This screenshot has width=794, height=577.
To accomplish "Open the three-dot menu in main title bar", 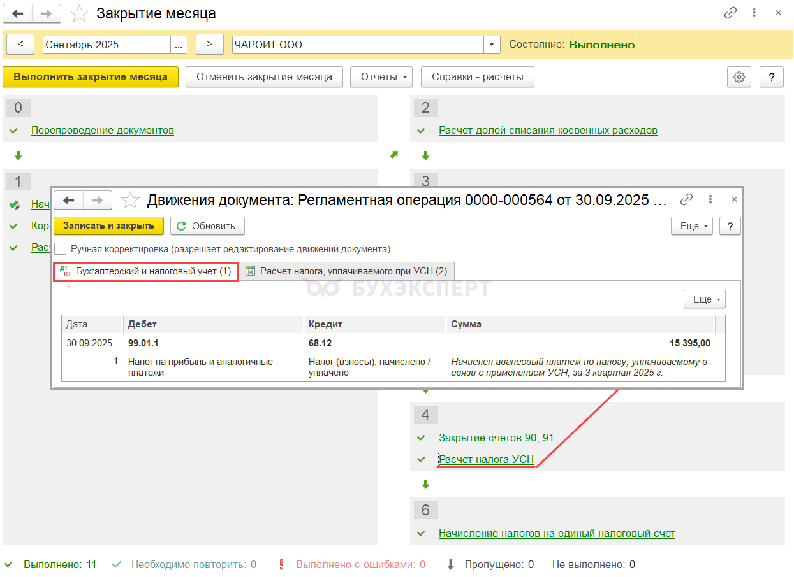I will click(754, 13).
